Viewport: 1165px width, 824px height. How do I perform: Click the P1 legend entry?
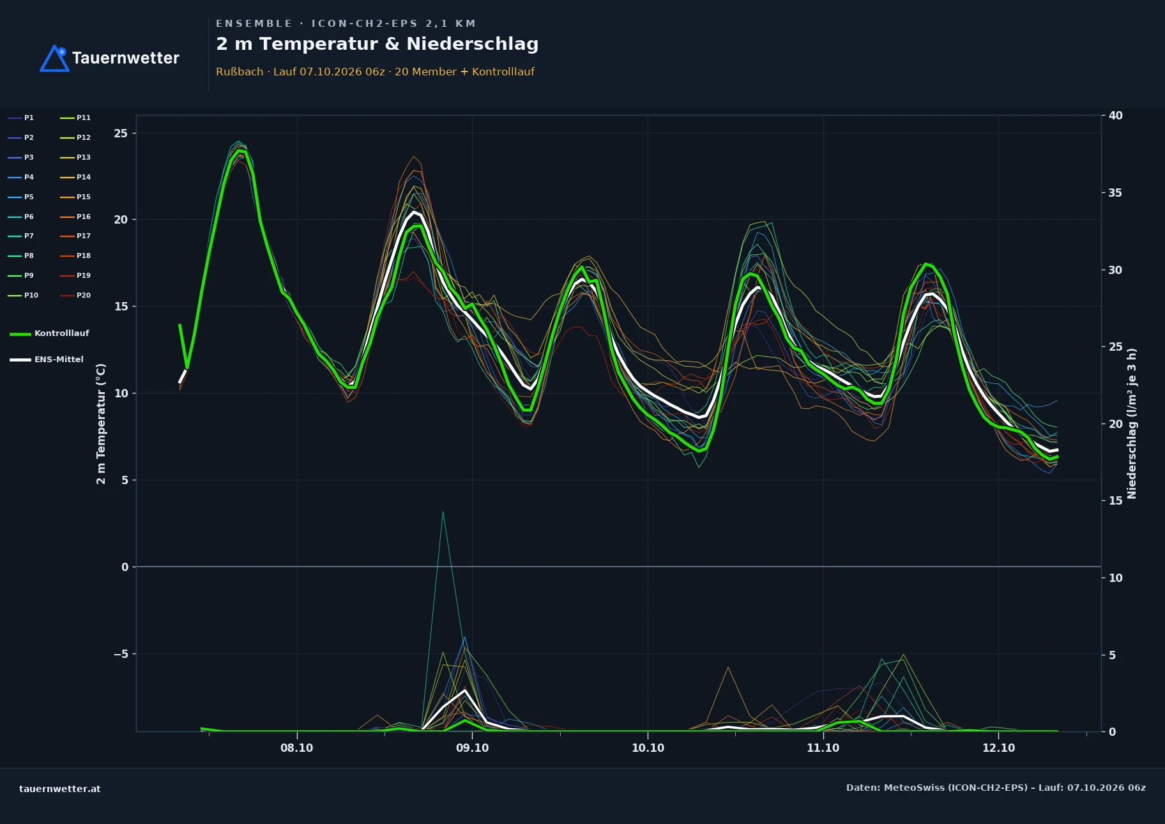point(21,118)
